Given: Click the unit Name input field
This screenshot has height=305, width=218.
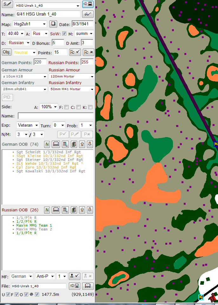Looking at the screenshot, I should pyautogui.click(x=56, y=116).
